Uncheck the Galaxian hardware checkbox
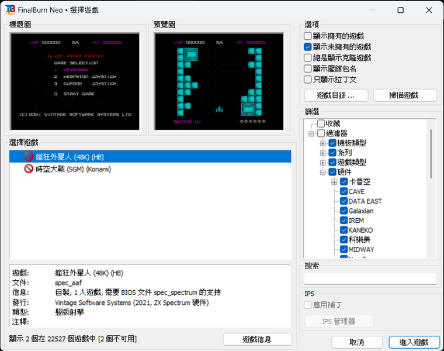The width and height of the screenshot is (444, 351). [x=344, y=211]
